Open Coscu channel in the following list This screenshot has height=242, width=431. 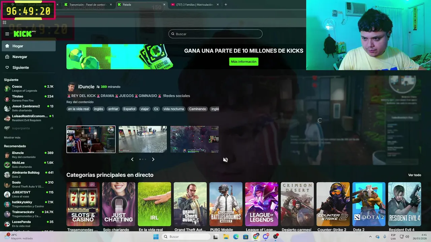29,88
